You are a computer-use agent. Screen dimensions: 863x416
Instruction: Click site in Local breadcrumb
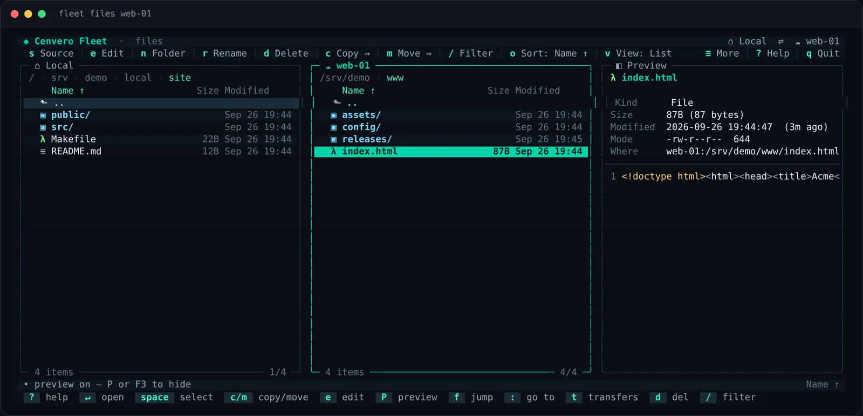coord(180,78)
